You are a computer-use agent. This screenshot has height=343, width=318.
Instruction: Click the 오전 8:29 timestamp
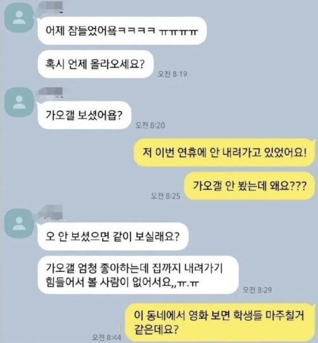(257, 290)
